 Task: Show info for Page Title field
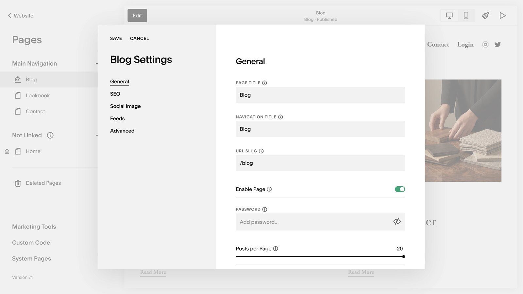coord(264,83)
